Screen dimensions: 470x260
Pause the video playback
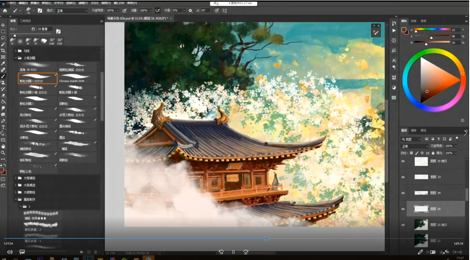[x=233, y=252]
